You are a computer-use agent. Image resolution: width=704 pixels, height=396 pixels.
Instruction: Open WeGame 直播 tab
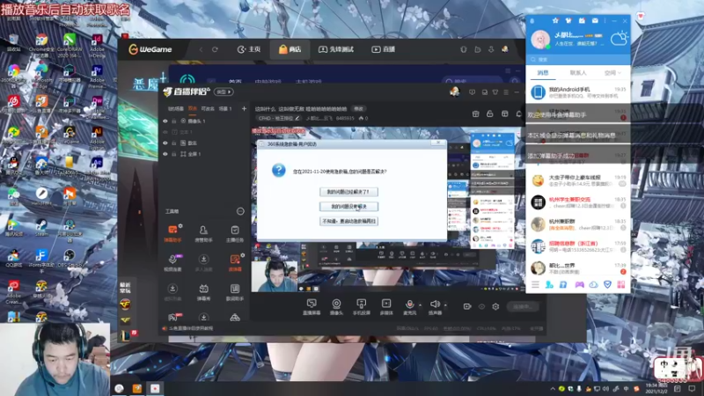tap(383, 49)
